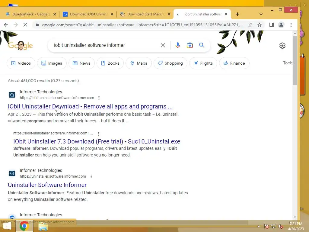This screenshot has height=232, width=309.
Task: Open the taskbar clock and date
Action: pos(296,226)
